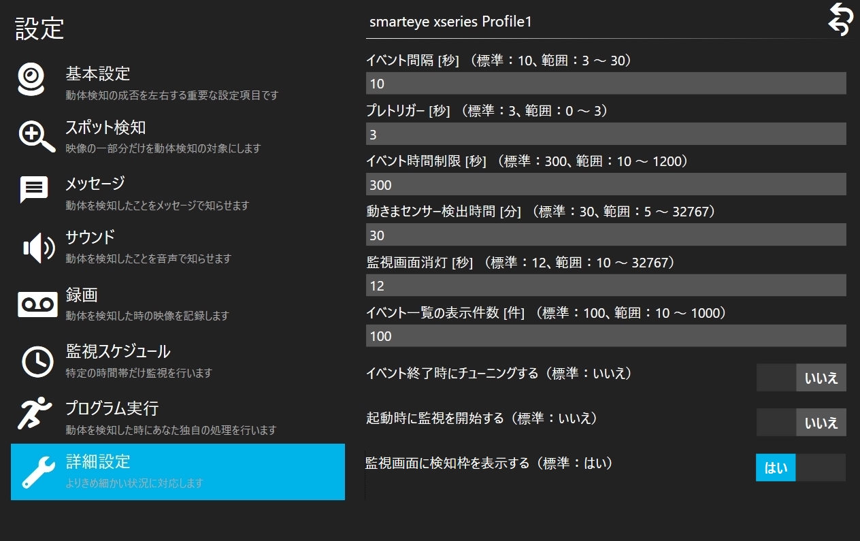The width and height of the screenshot is (860, 541).
Task: Click the clock icon for 監視スケジュール
Action: pyautogui.click(x=37, y=361)
